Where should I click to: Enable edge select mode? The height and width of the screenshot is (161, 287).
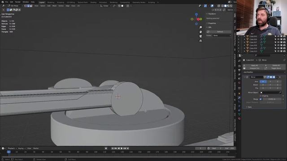(28, 6)
